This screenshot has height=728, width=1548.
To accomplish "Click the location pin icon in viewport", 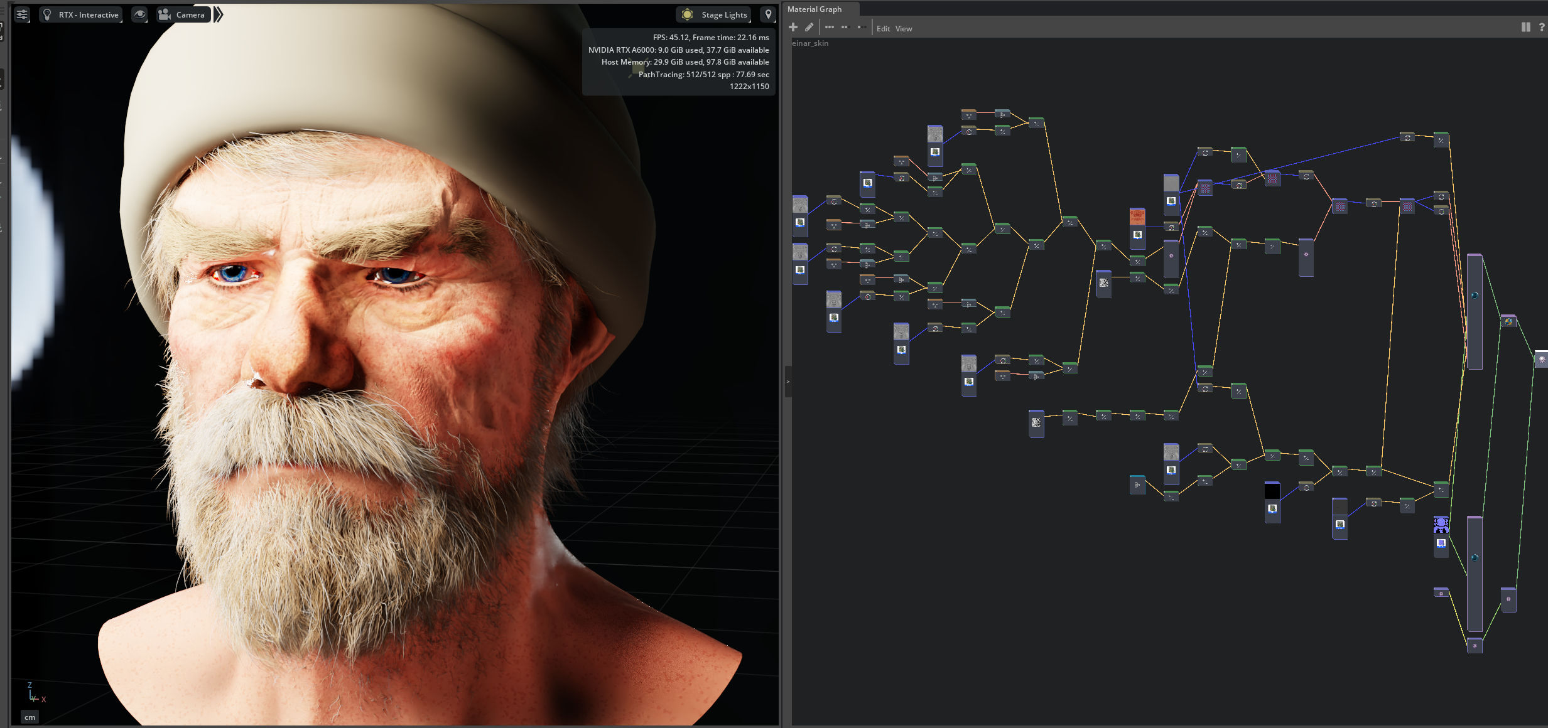I will pos(768,14).
